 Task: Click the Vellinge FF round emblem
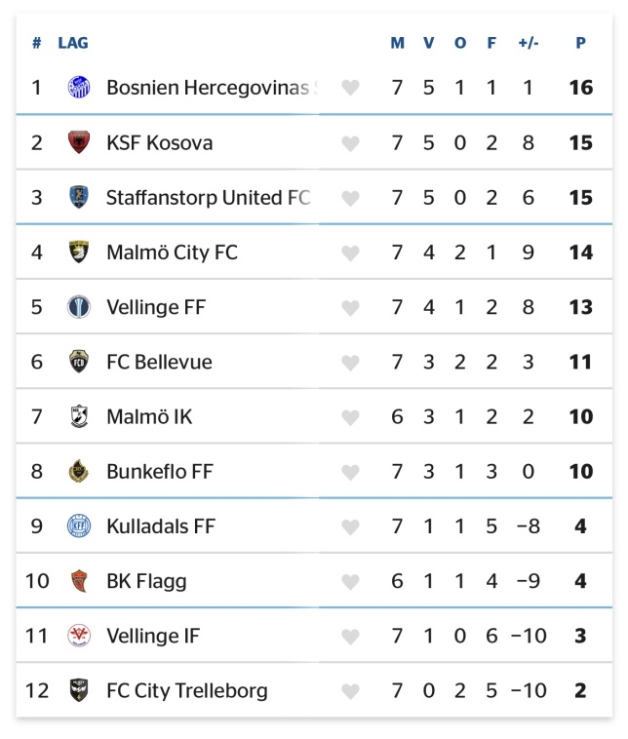click(x=79, y=307)
